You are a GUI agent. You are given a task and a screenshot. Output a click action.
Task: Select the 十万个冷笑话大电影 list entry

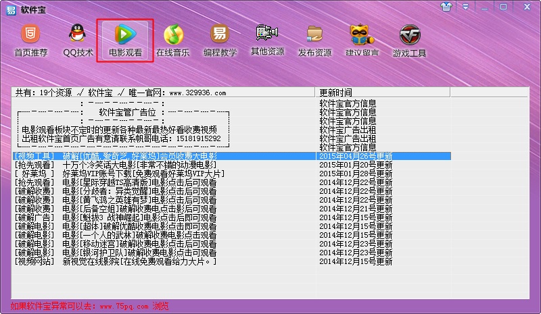click(x=139, y=165)
